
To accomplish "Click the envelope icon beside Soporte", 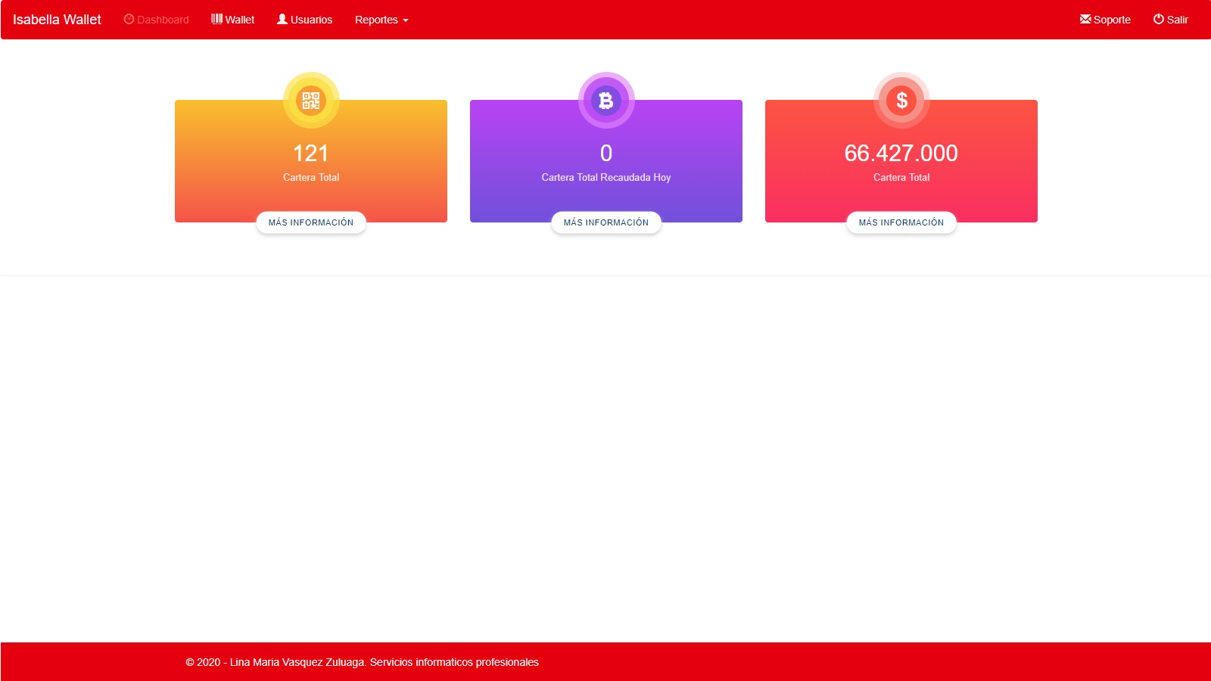I will (x=1085, y=19).
